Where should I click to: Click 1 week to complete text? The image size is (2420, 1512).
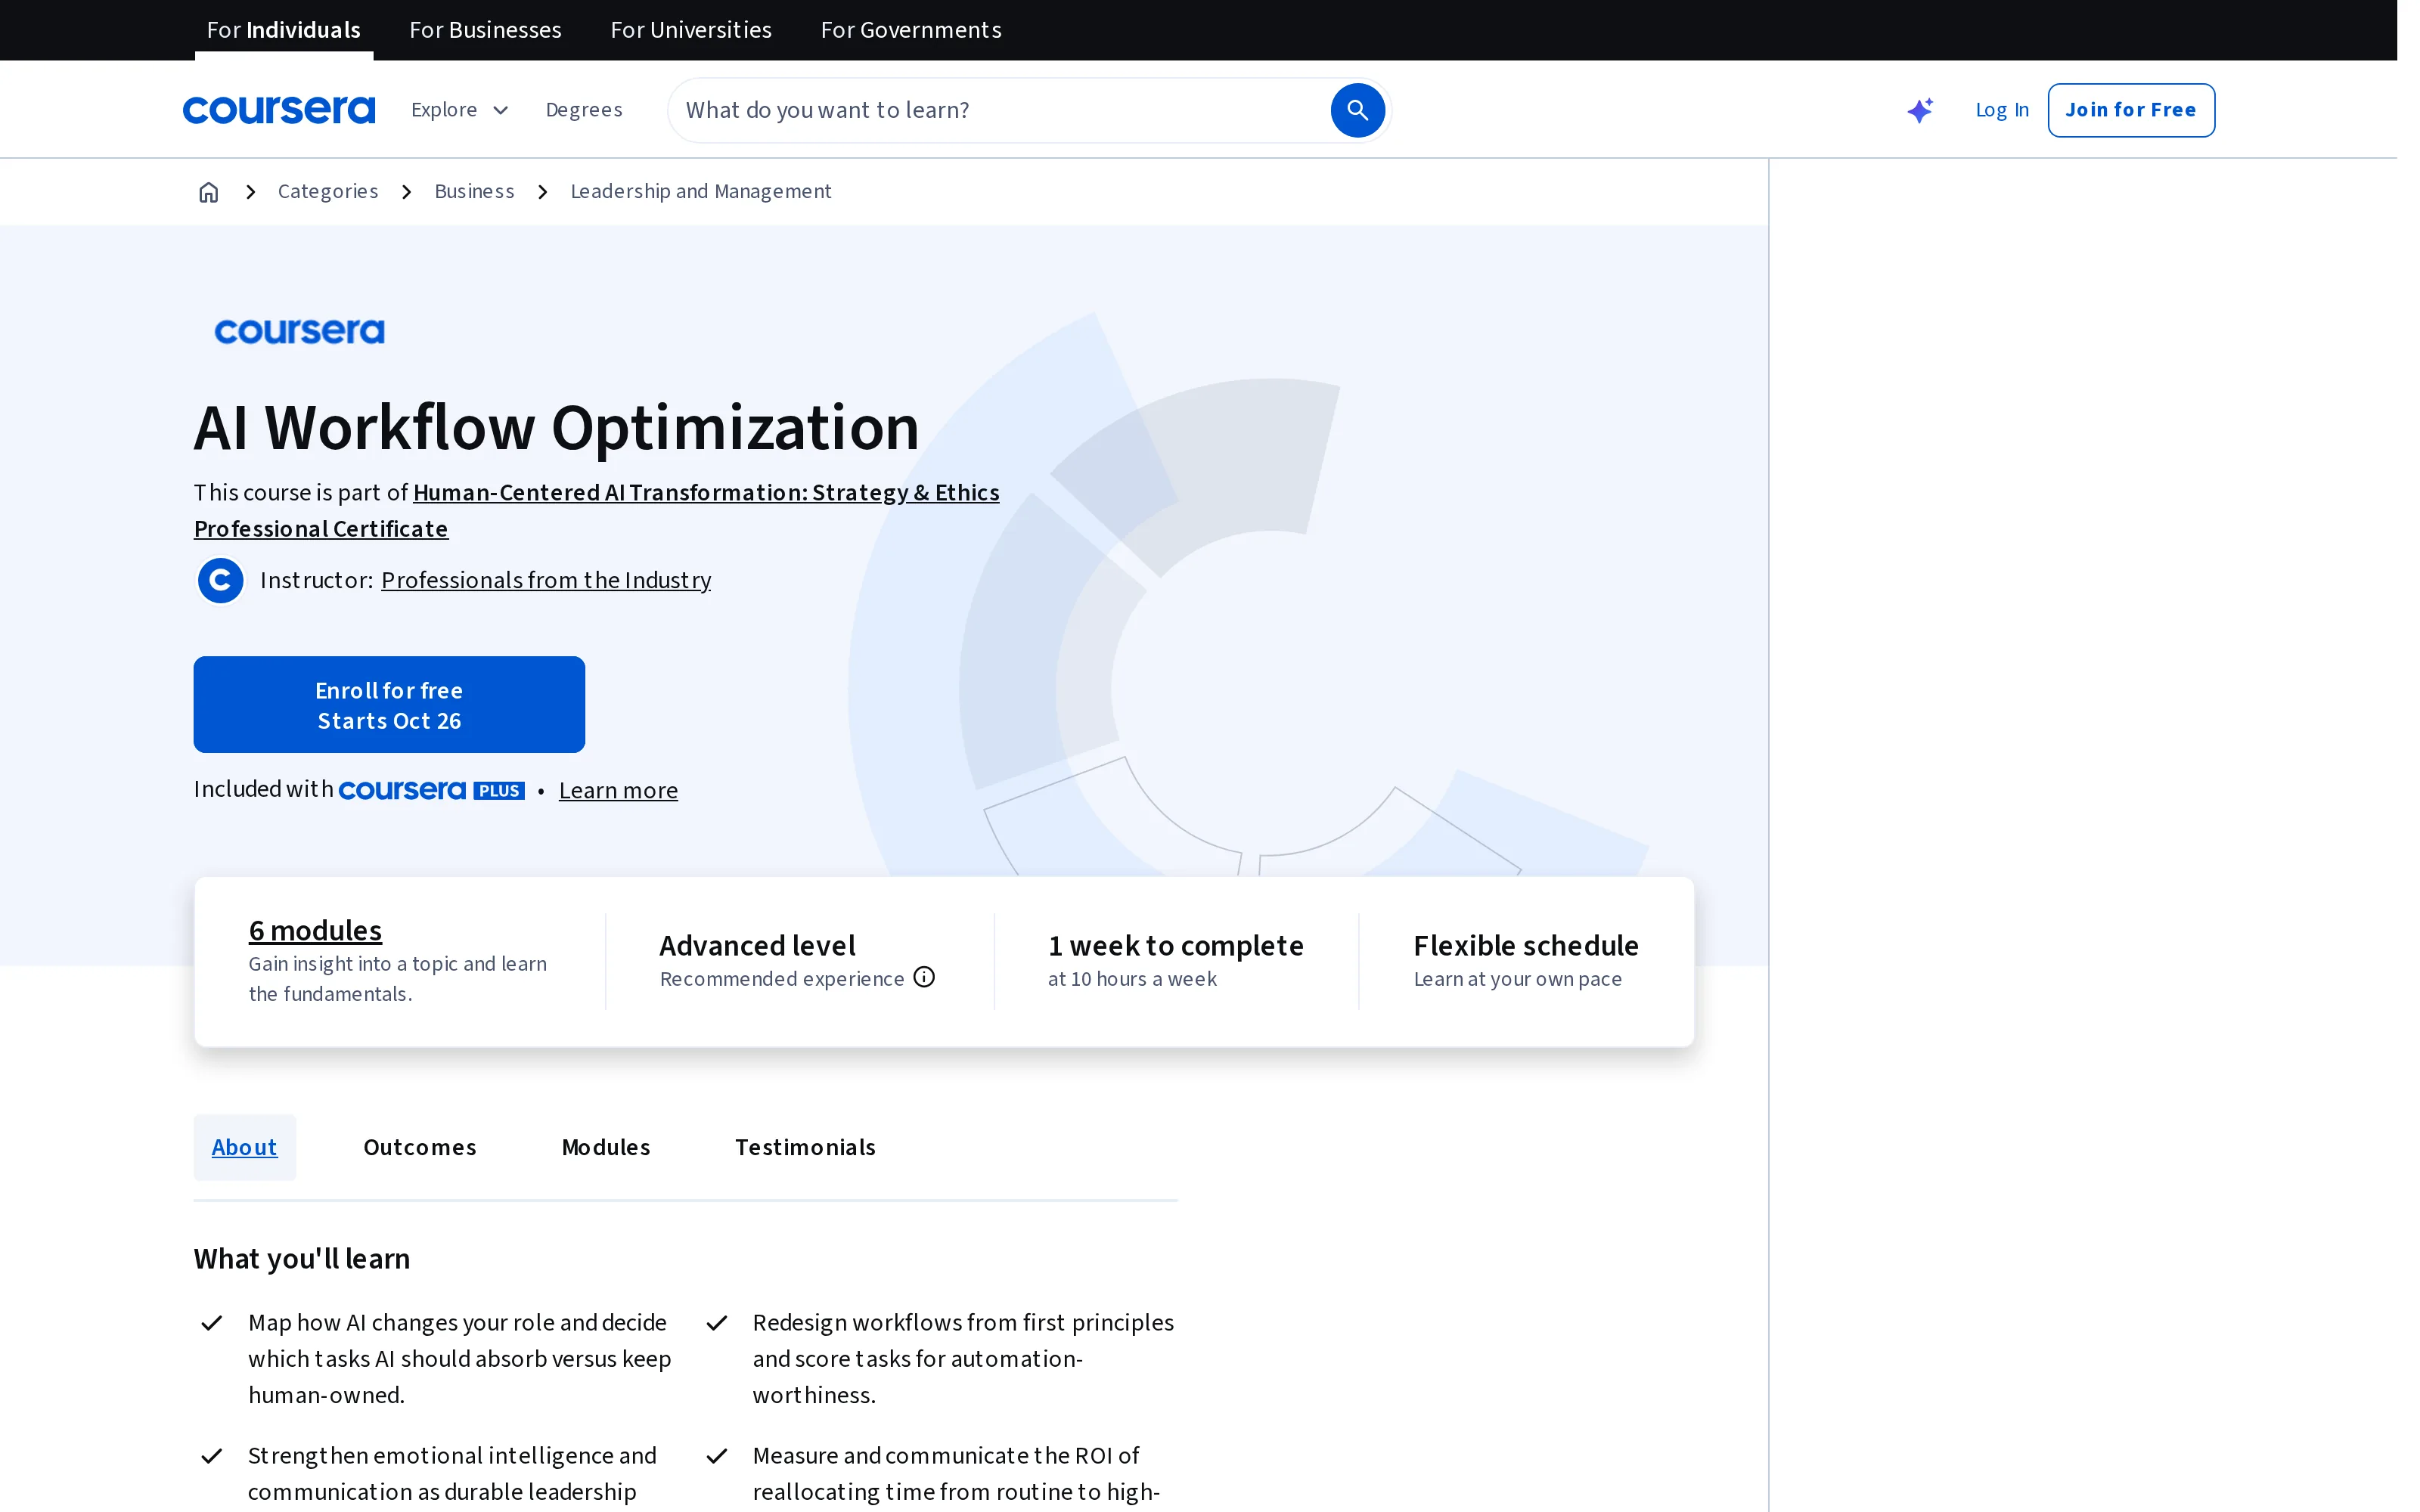pyautogui.click(x=1176, y=946)
